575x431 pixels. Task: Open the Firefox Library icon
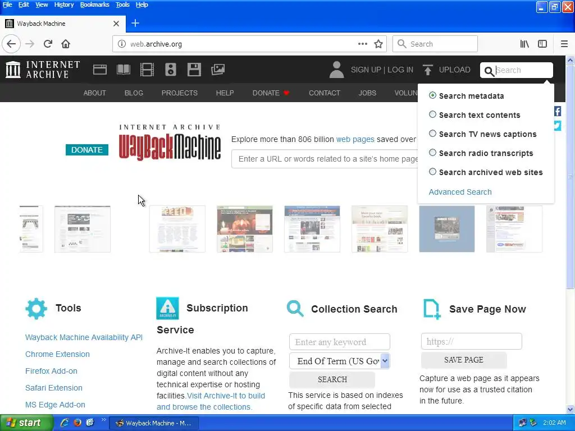pyautogui.click(x=524, y=44)
